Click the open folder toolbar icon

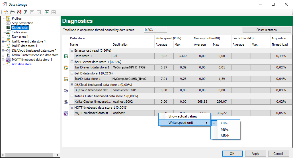point(12,12)
